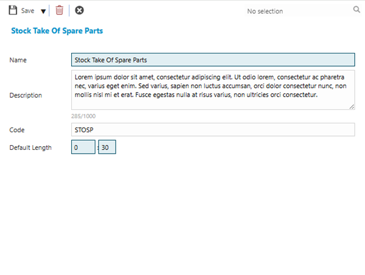Click into the Name text field
This screenshot has width=365, height=275.
click(x=213, y=60)
